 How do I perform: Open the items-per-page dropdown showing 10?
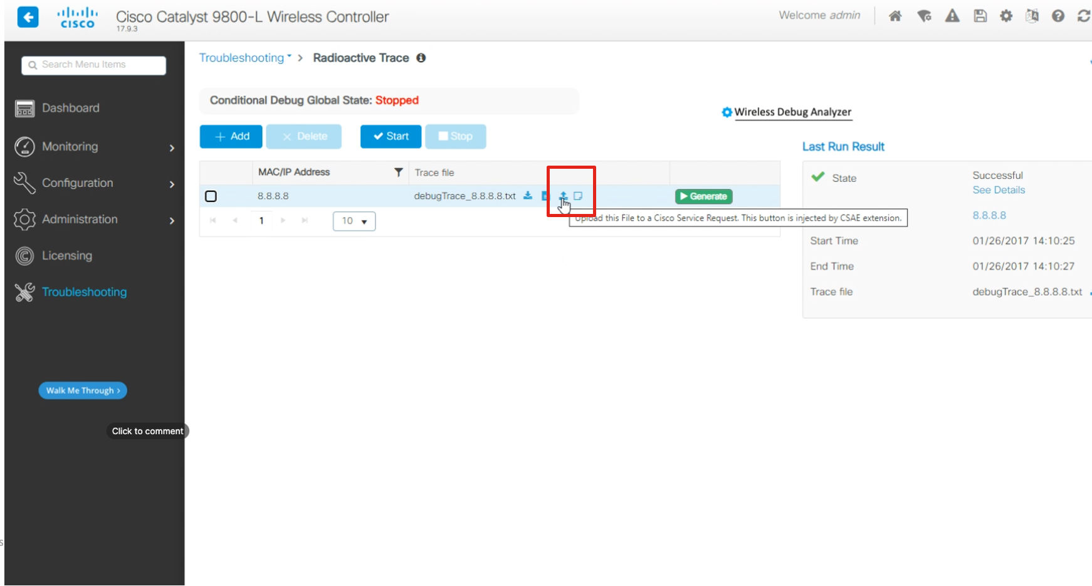pos(354,221)
